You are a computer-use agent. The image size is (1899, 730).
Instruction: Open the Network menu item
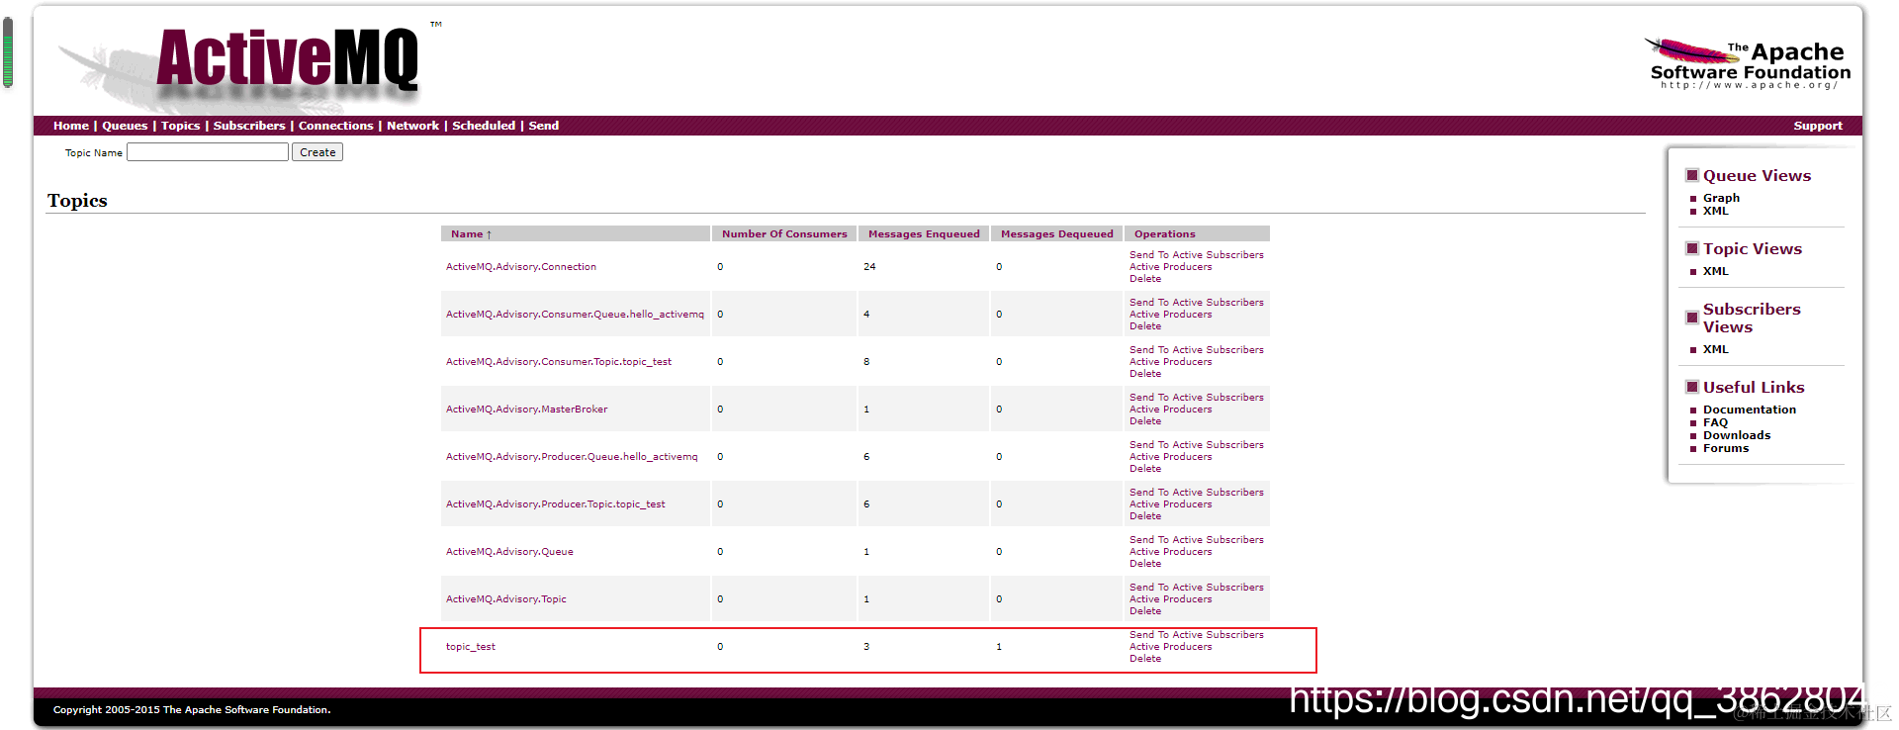pos(412,126)
